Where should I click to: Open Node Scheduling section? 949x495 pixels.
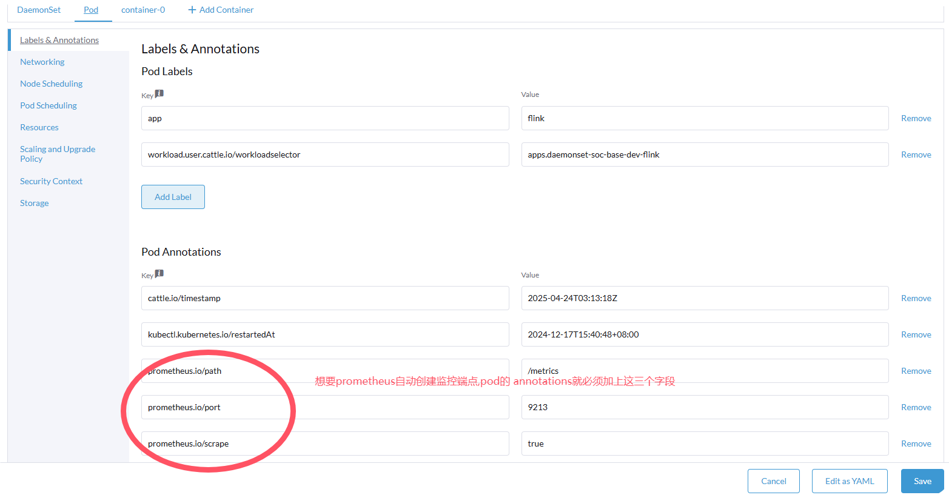click(x=52, y=84)
